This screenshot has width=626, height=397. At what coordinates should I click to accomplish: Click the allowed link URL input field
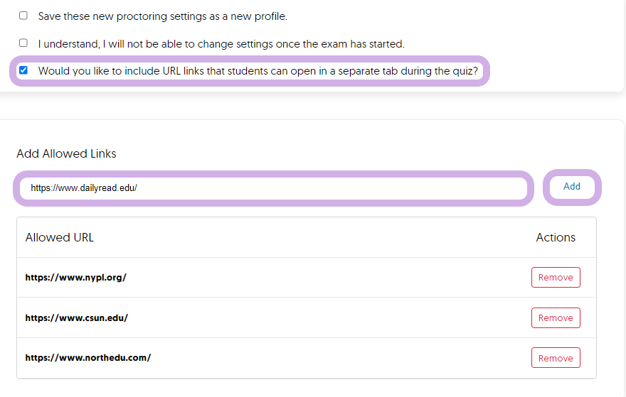274,188
